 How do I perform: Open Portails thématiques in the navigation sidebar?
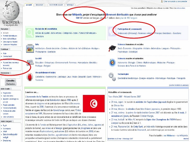[x=10, y=36]
